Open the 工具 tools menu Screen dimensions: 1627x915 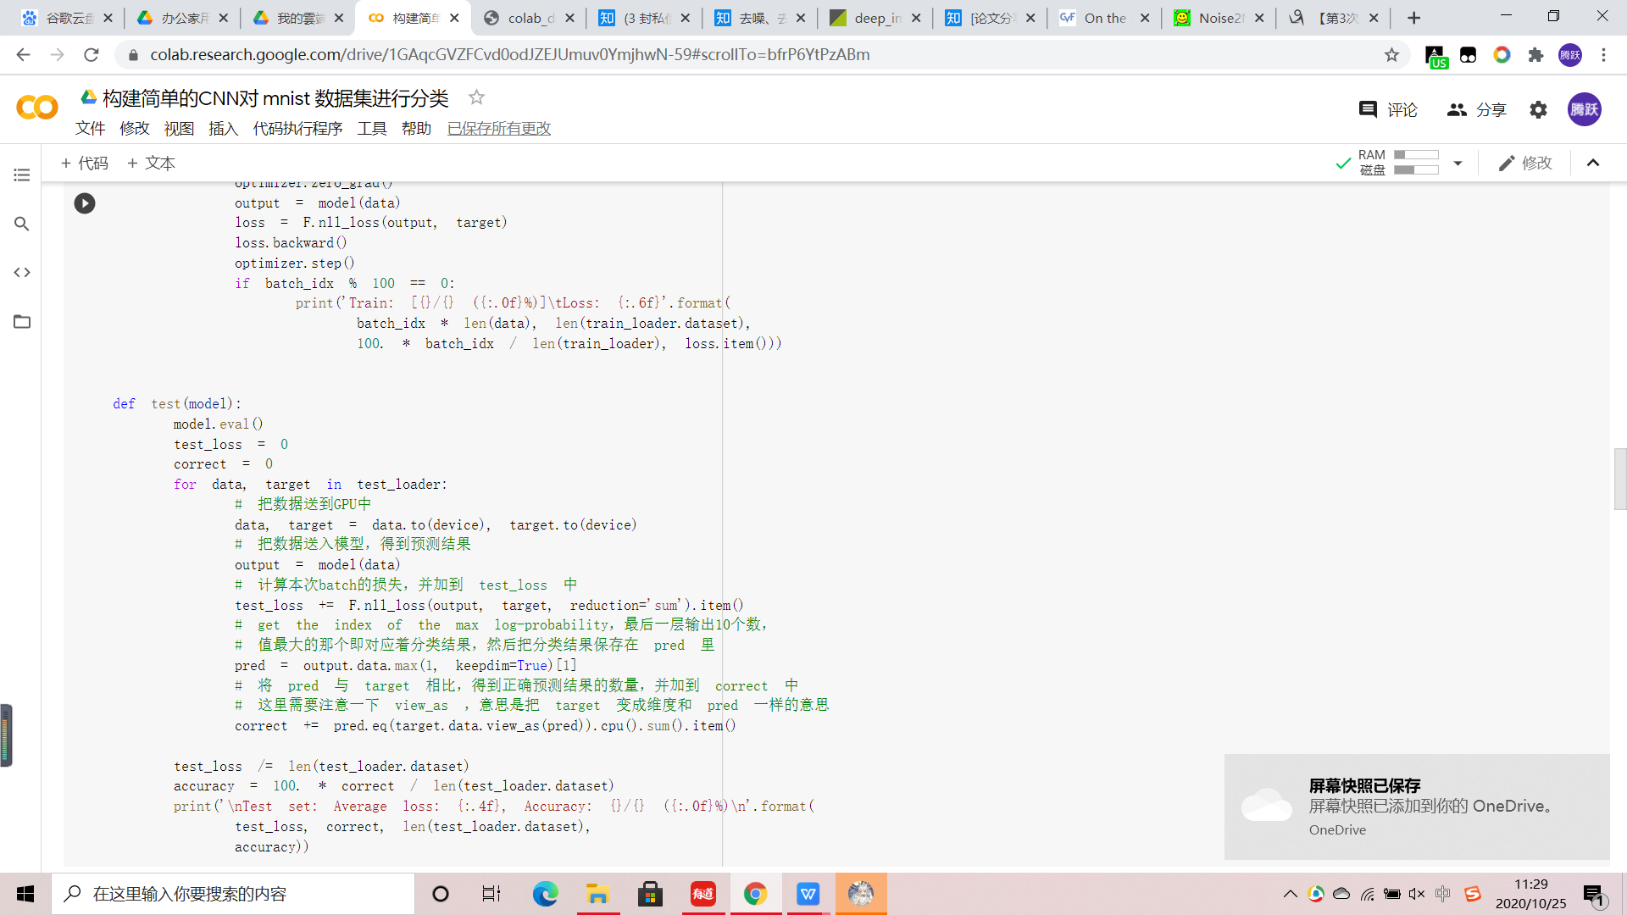click(371, 128)
